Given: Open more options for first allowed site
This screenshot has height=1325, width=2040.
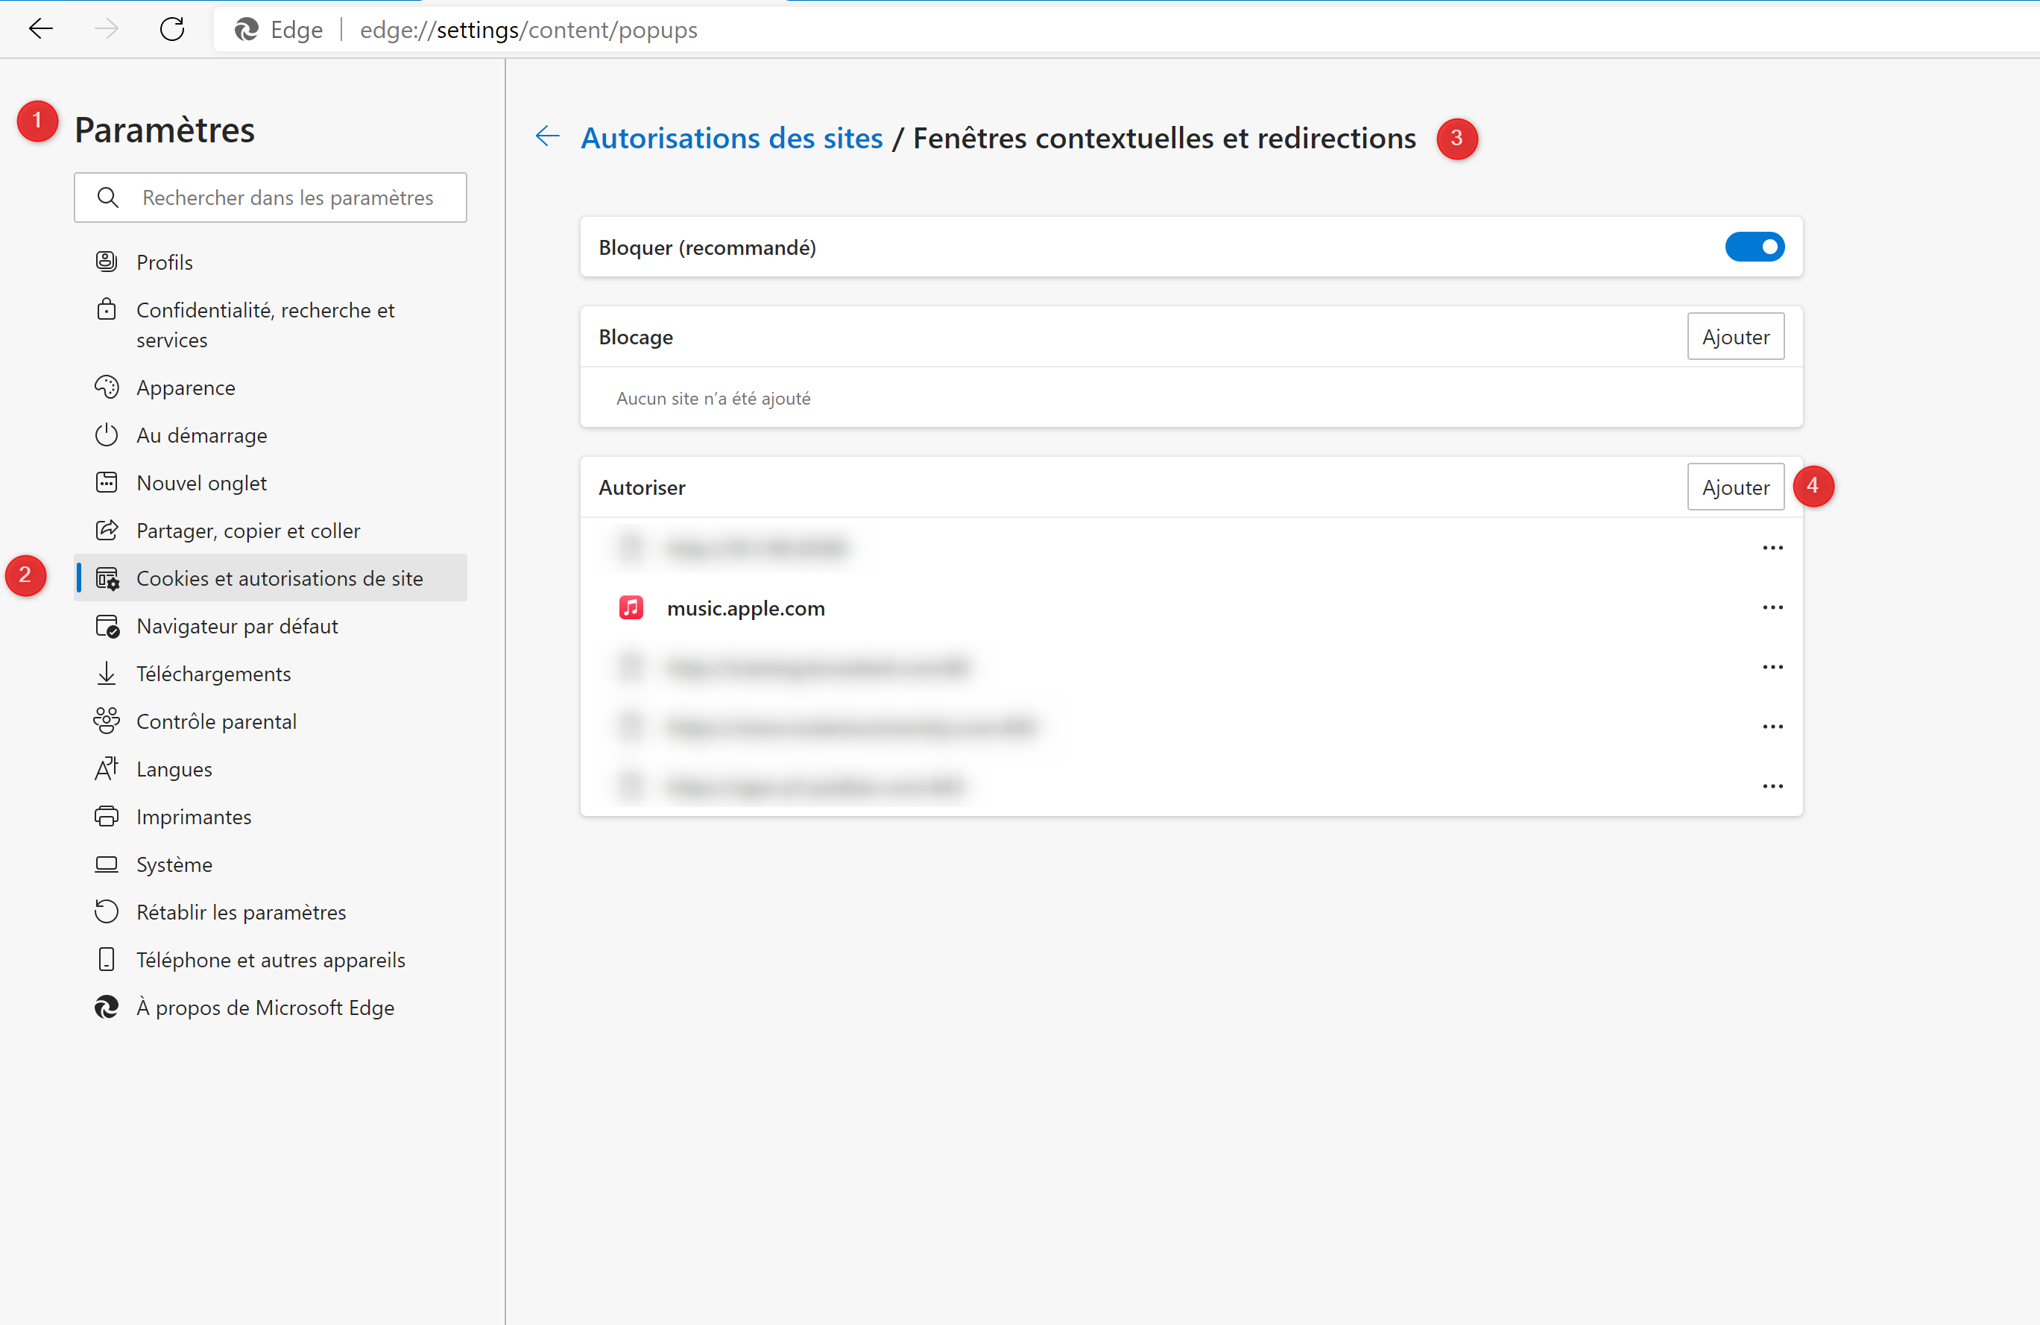Looking at the screenshot, I should 1772,548.
